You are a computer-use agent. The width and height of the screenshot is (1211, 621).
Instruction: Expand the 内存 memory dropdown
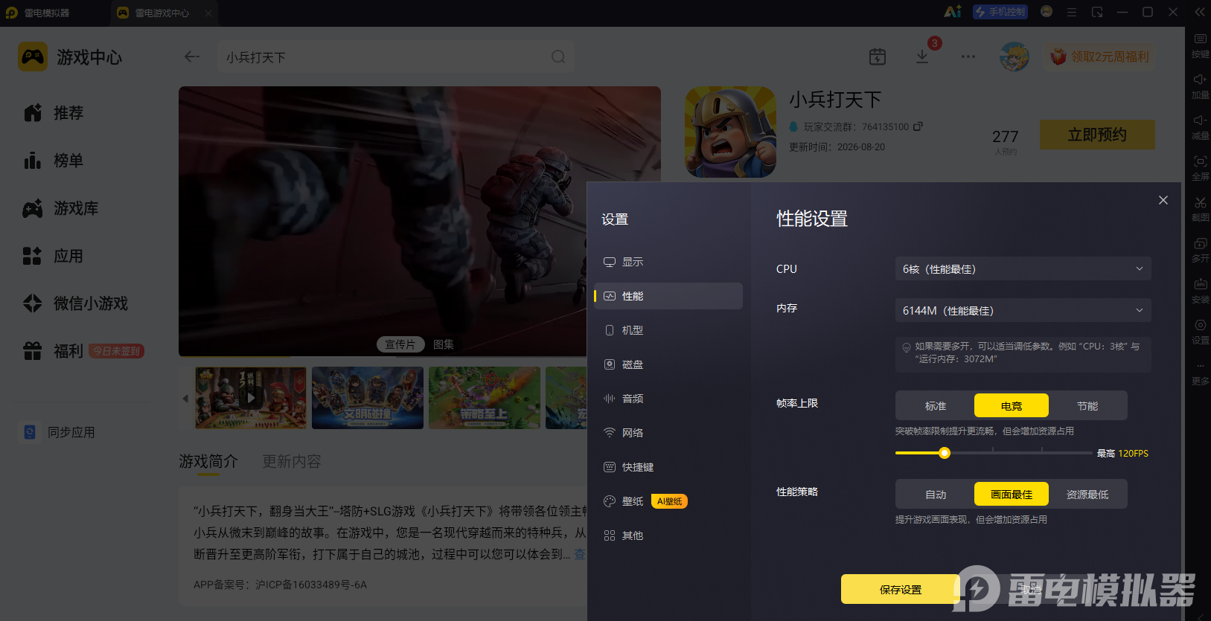tap(1023, 310)
